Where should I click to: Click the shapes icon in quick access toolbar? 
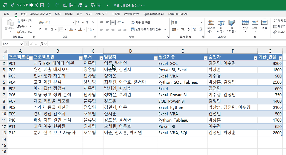pyautogui.click(x=93, y=5)
